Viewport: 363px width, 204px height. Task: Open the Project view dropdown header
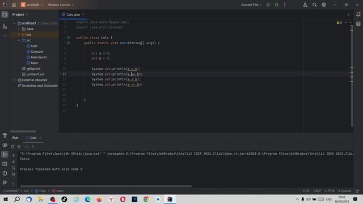coord(20,15)
